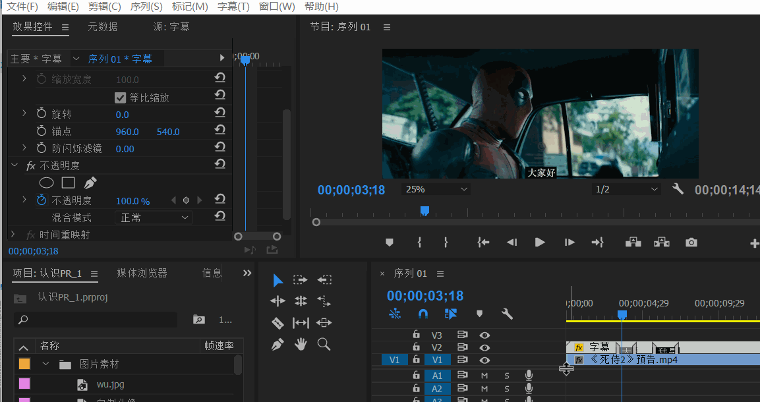The height and width of the screenshot is (402, 760).
Task: Open playback resolution 1/2 dropdown
Action: (626, 189)
